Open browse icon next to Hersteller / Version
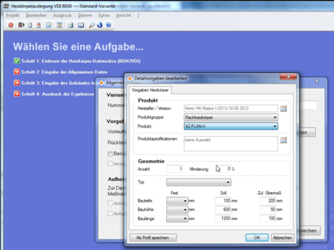This screenshot has height=250, width=334. (283, 109)
